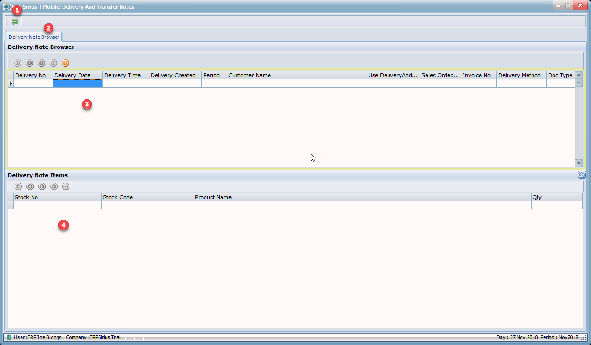The image size is (591, 345).
Task: Click the Stock No column header
Action: point(58,197)
